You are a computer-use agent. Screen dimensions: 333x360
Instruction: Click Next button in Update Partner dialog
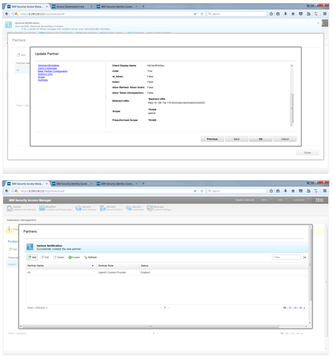[x=237, y=139]
